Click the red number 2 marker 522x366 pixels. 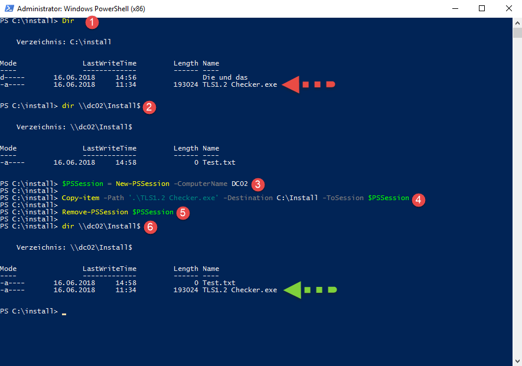(149, 107)
